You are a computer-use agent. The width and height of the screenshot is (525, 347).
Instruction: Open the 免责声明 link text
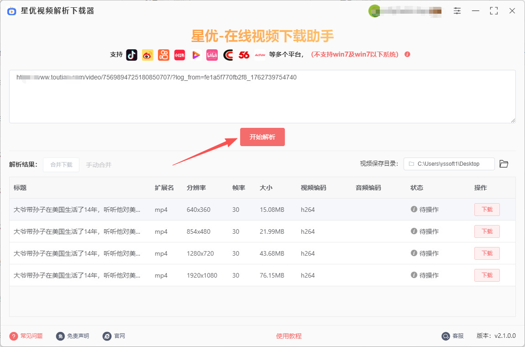click(x=78, y=336)
